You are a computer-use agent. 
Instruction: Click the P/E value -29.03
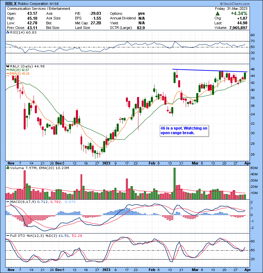pos(95,13)
